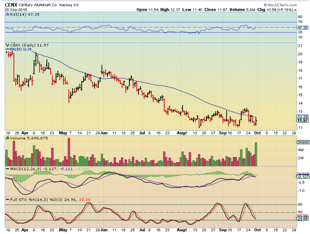Click the 12.39 moving average price tag
The width and height of the screenshot is (310, 234).
point(303,117)
